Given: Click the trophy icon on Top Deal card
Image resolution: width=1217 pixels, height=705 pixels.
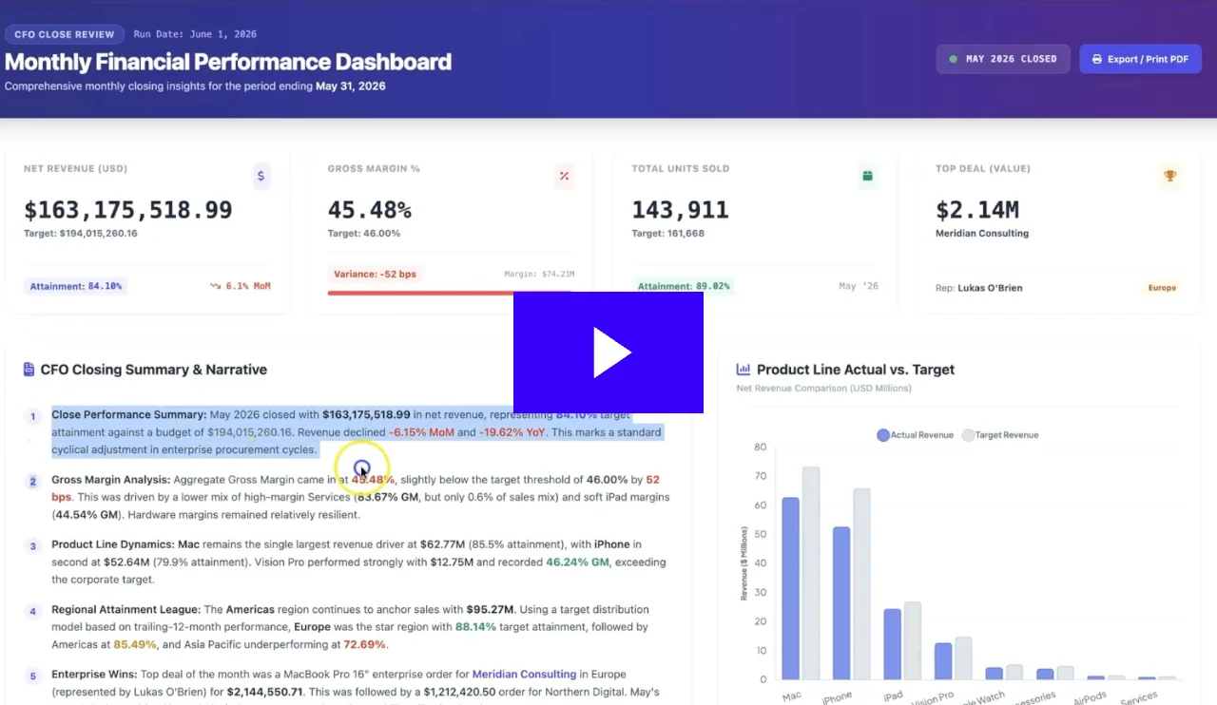Looking at the screenshot, I should (1170, 176).
